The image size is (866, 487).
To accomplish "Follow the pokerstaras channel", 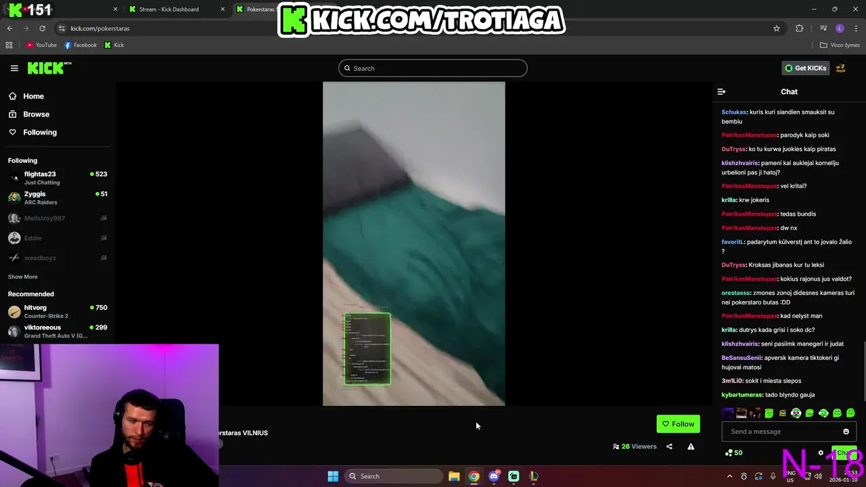I will [678, 424].
